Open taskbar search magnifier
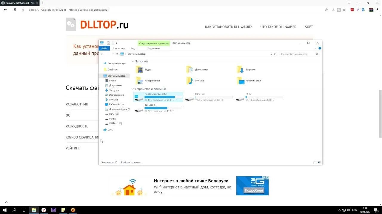The height and width of the screenshot is (214, 382). coord(14,210)
